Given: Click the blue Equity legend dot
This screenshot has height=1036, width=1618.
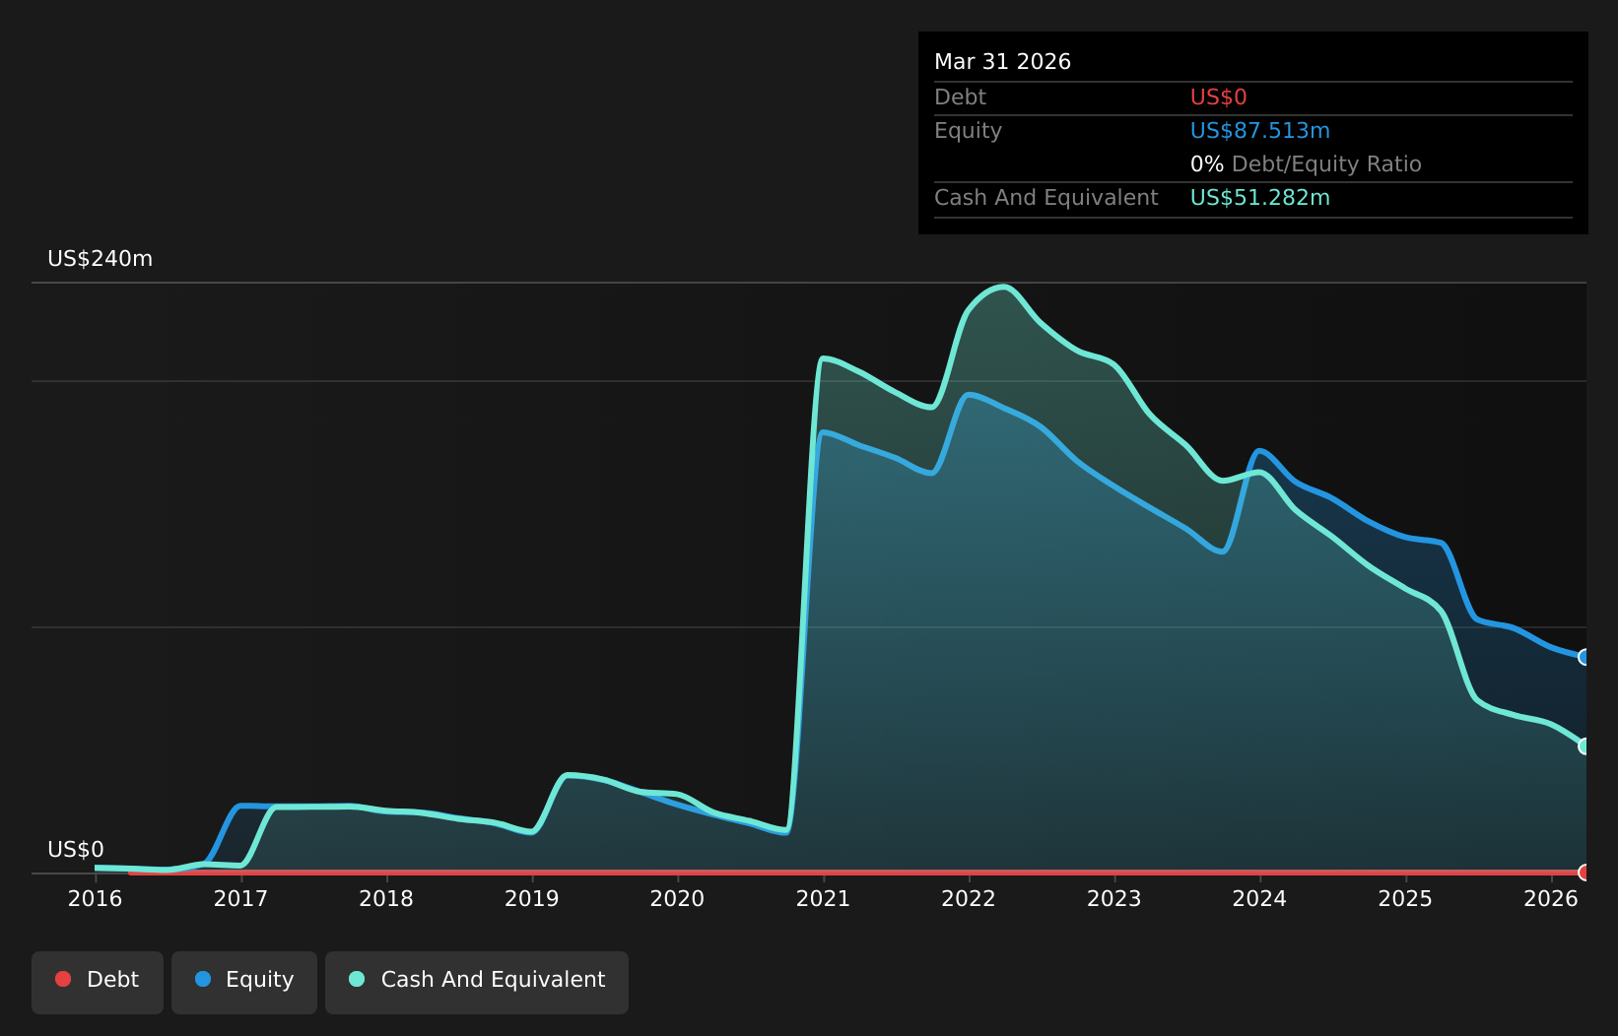Looking at the screenshot, I should coord(203,979).
